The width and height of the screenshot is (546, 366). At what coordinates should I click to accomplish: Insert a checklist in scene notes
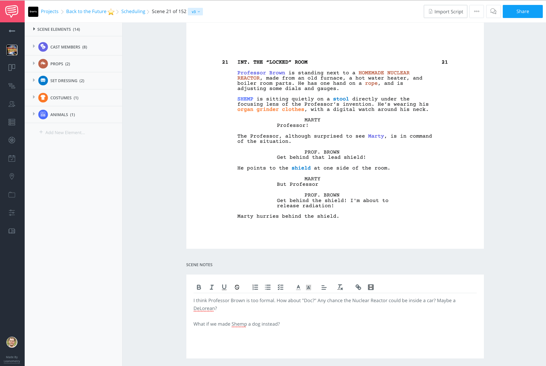[x=280, y=287]
